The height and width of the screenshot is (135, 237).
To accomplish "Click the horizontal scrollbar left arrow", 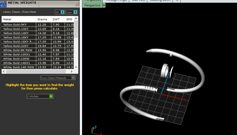I will point(4,71).
